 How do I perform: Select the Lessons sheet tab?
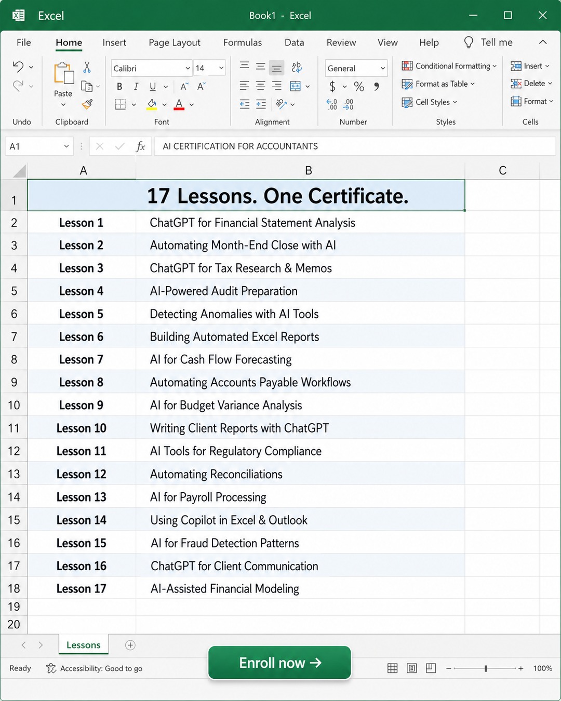(84, 645)
